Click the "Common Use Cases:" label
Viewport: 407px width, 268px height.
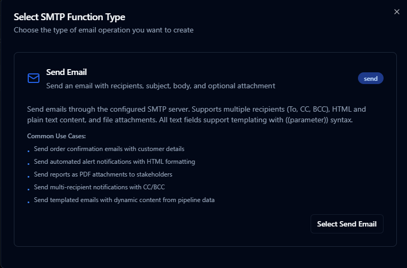pyautogui.click(x=53, y=136)
